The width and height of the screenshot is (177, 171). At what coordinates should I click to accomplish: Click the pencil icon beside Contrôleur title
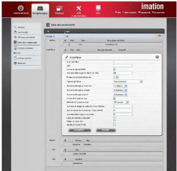[x=67, y=57]
